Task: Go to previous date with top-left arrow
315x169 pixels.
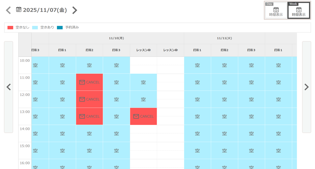Action: pyautogui.click(x=9, y=10)
